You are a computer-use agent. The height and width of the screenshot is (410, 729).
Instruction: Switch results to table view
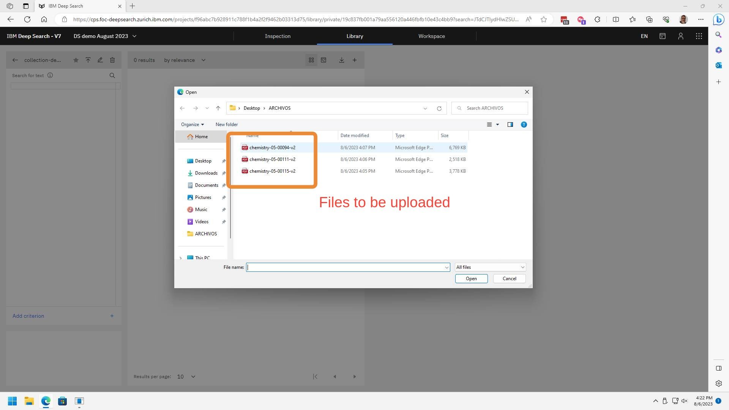[x=323, y=60]
